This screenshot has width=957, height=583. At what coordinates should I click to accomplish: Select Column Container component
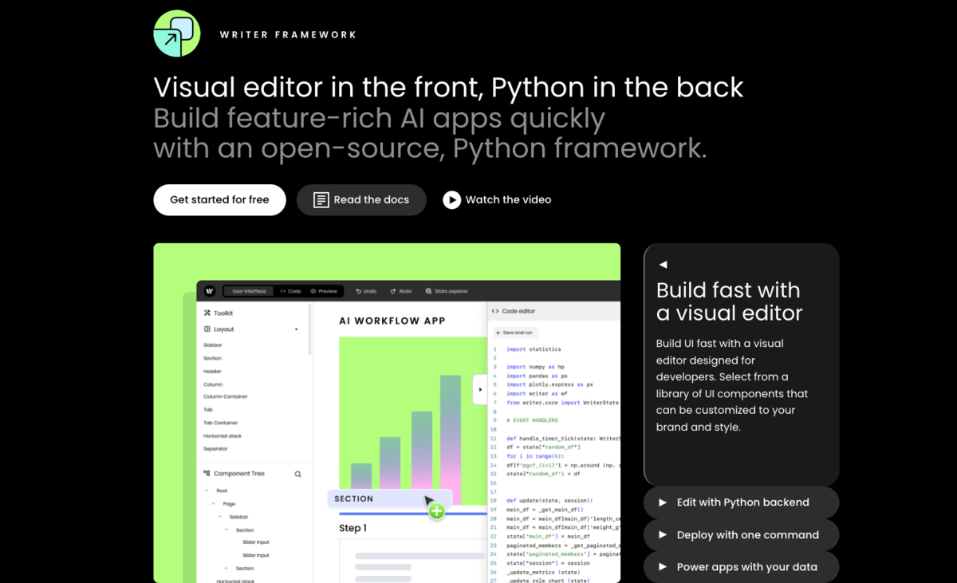226,396
